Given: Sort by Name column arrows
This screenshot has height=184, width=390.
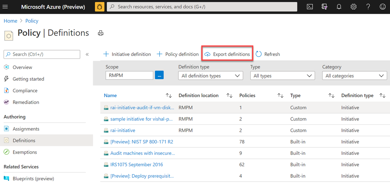Looking at the screenshot, I should coord(169,96).
